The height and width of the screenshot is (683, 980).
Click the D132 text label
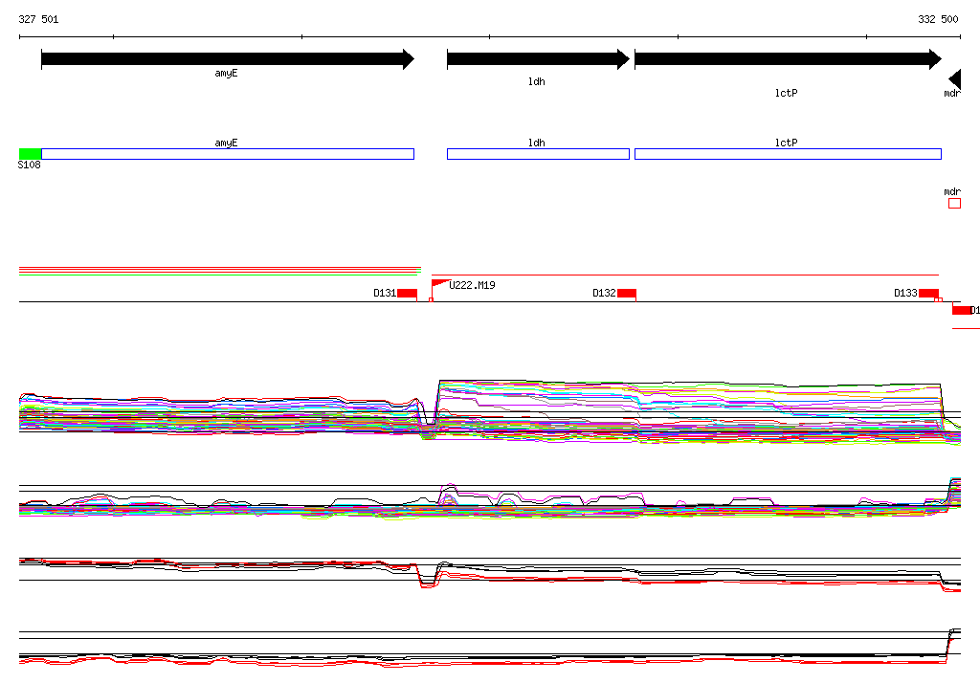(605, 293)
